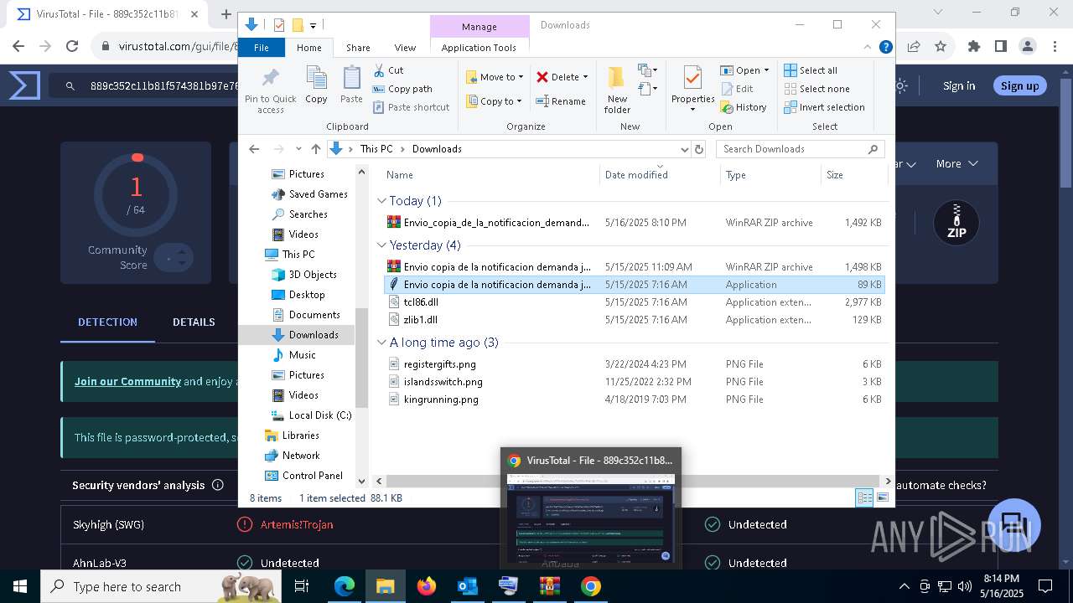Screen dimensions: 1073x603
Task: Open Delete dropdown arrow
Action: click(585, 77)
